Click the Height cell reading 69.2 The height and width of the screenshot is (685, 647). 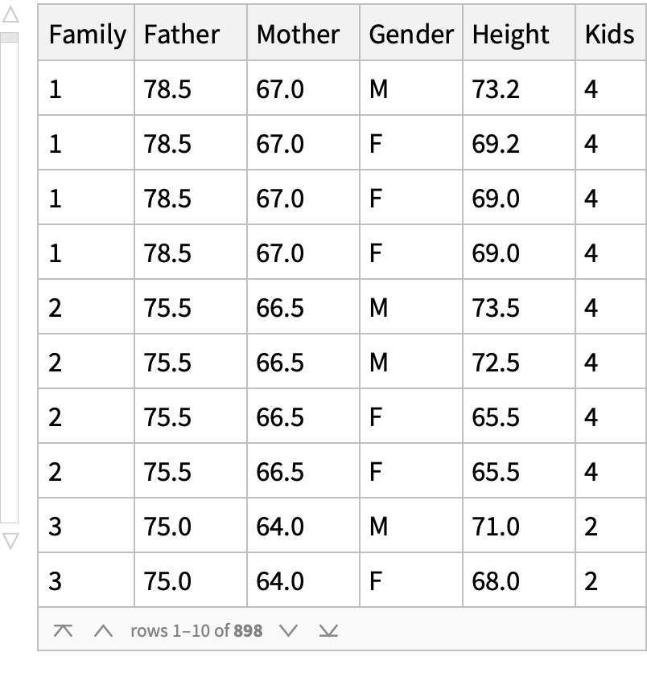[x=497, y=144]
